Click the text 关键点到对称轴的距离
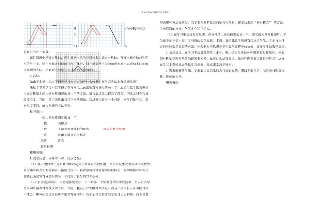 tap(73, 129)
